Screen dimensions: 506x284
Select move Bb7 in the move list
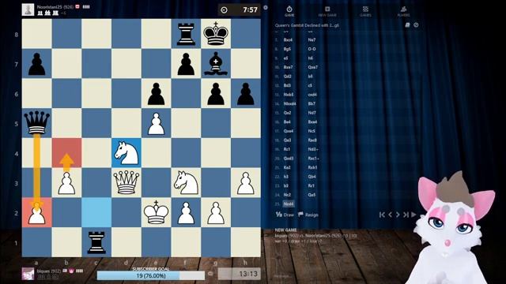312,103
